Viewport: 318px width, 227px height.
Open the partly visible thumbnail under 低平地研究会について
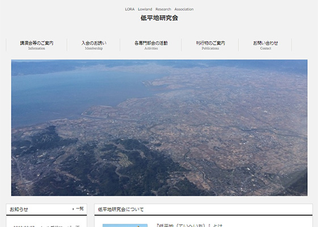pyautogui.click(x=125, y=225)
